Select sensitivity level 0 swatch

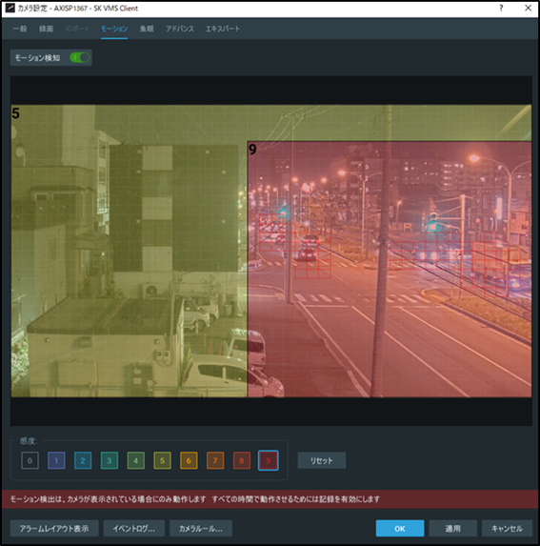pos(30,460)
